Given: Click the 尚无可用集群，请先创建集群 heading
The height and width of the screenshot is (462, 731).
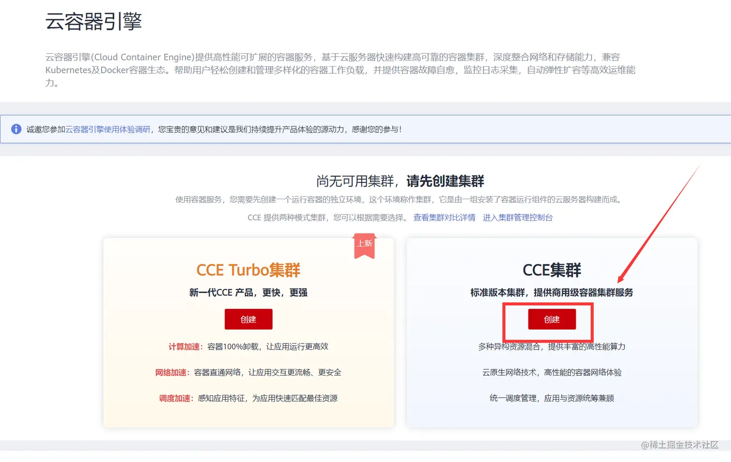Looking at the screenshot, I should 400,181.
